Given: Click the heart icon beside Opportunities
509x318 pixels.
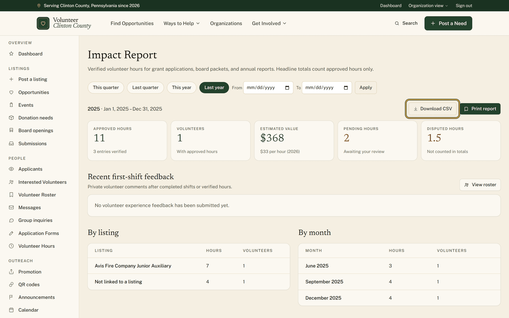Looking at the screenshot, I should 11,92.
